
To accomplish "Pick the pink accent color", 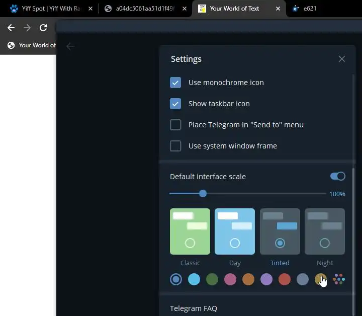I will coord(230,279).
